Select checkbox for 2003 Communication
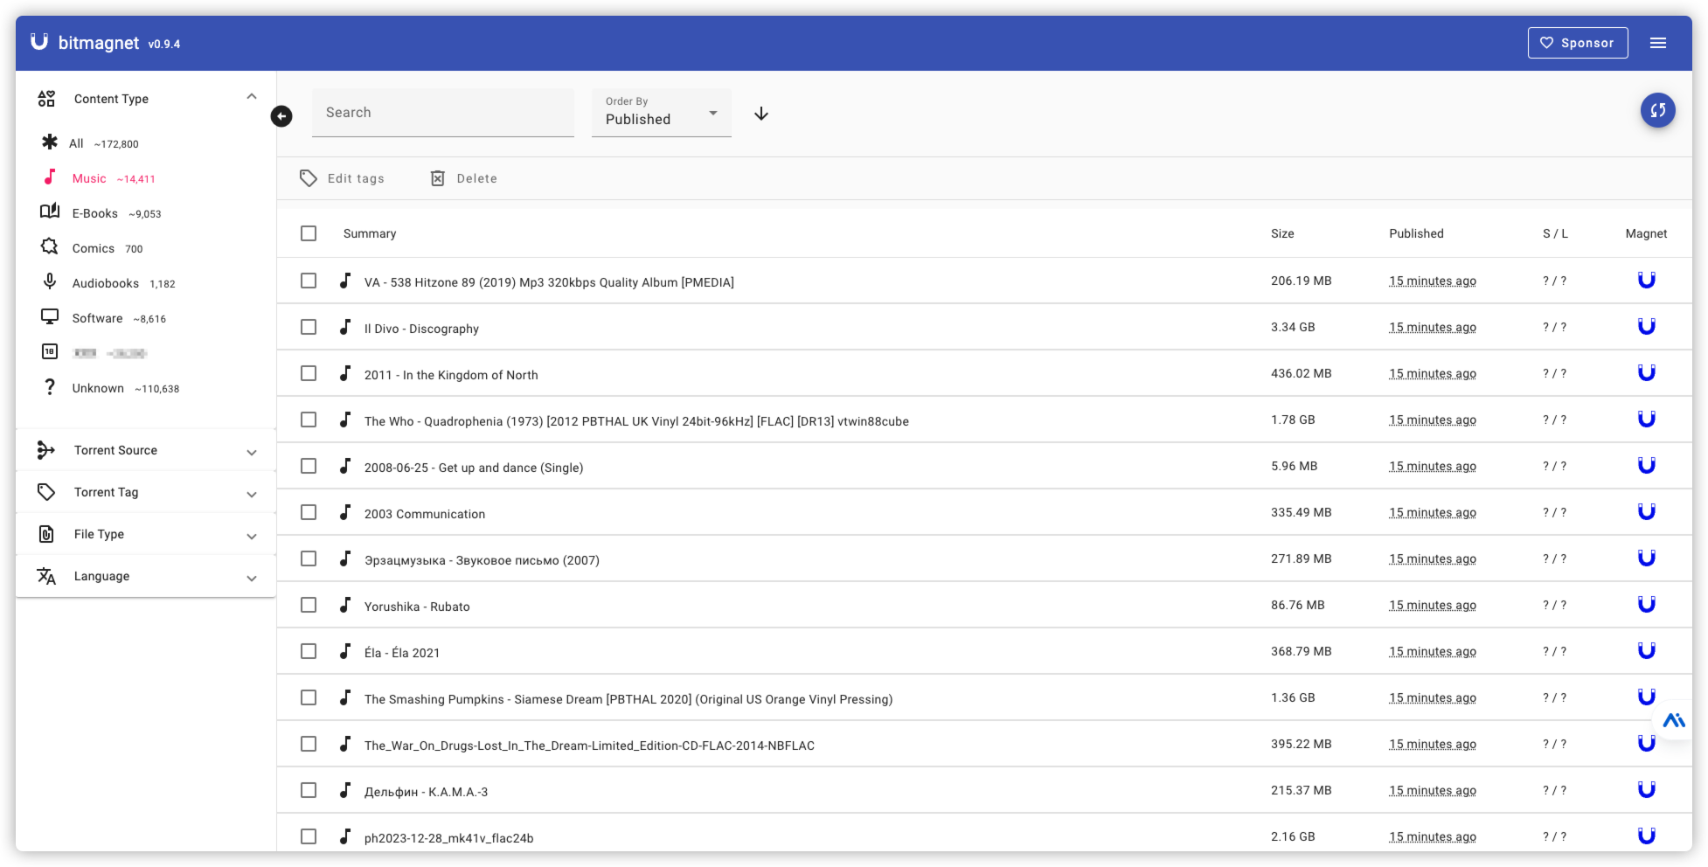The image size is (1708, 867). 309,512
